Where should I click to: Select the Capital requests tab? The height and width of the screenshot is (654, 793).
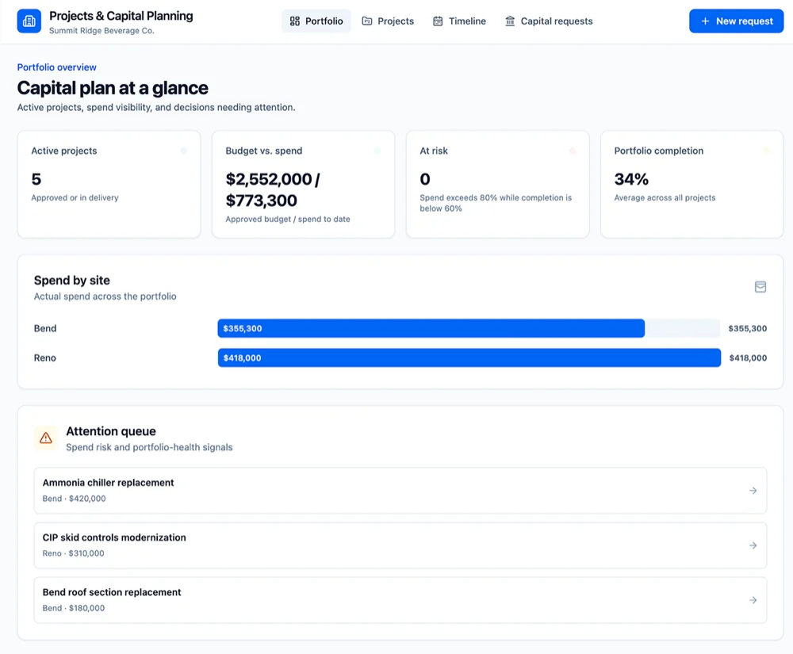point(549,21)
